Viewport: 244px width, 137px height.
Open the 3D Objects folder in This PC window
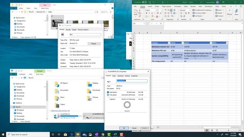point(61,84)
